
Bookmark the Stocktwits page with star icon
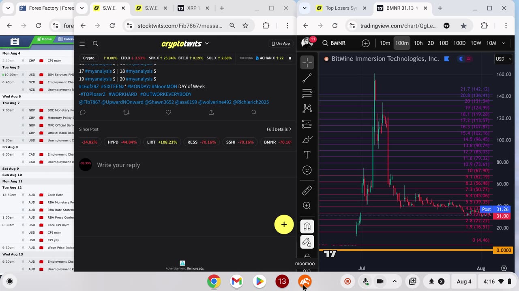[245, 25]
